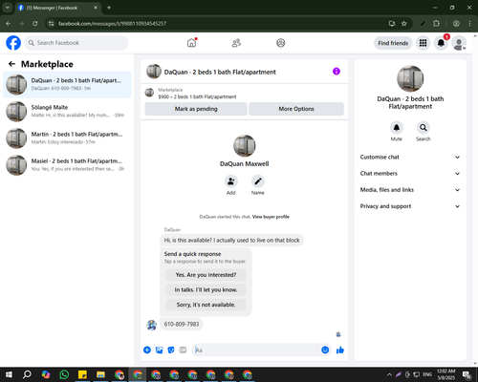
Task: Click the Add people icon under DaQuan Maxwell
Action: (231, 181)
